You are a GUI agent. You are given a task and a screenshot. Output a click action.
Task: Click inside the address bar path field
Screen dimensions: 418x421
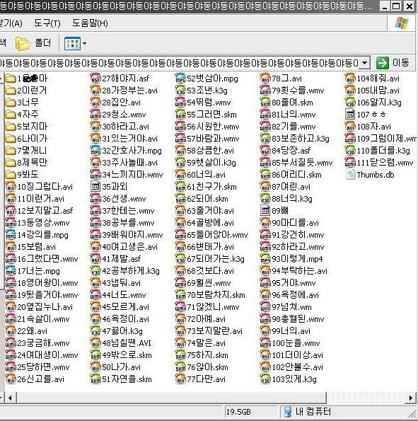[180, 63]
